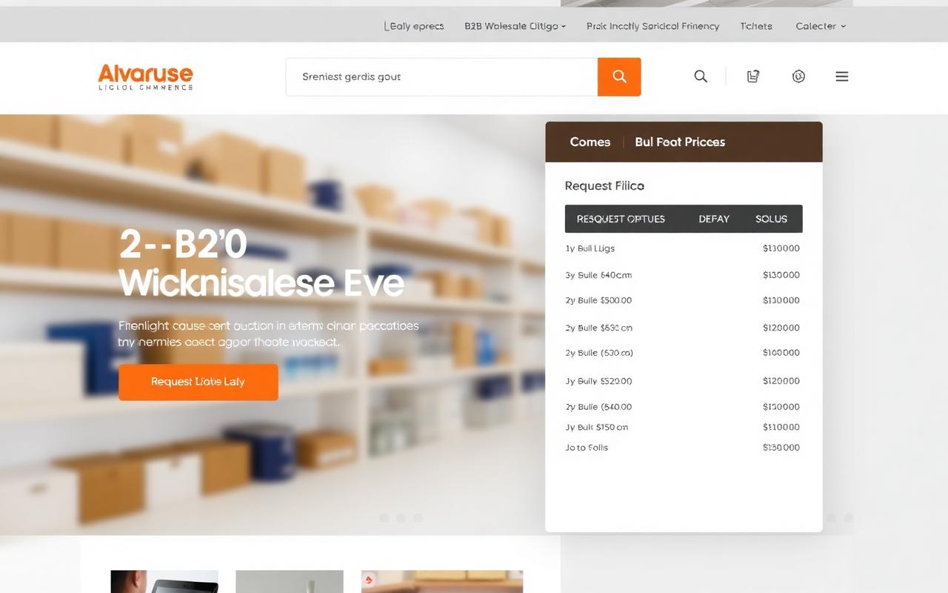Screen dimensions: 948x593
Task: Open the hamburger menu icon
Action: tap(841, 76)
